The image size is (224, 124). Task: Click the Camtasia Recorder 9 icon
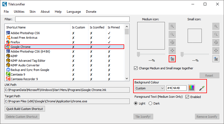tap(8, 79)
